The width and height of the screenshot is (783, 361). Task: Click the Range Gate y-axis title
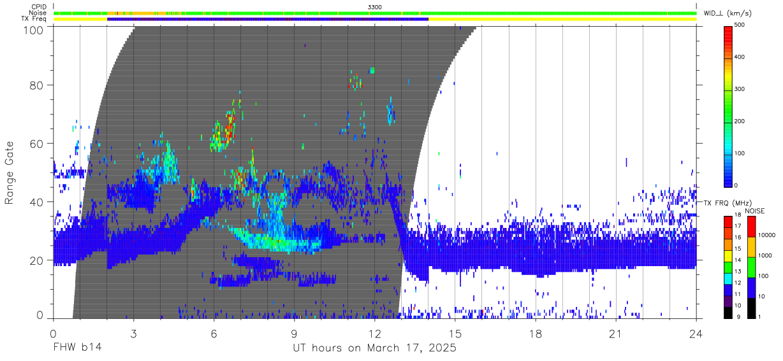click(x=10, y=172)
